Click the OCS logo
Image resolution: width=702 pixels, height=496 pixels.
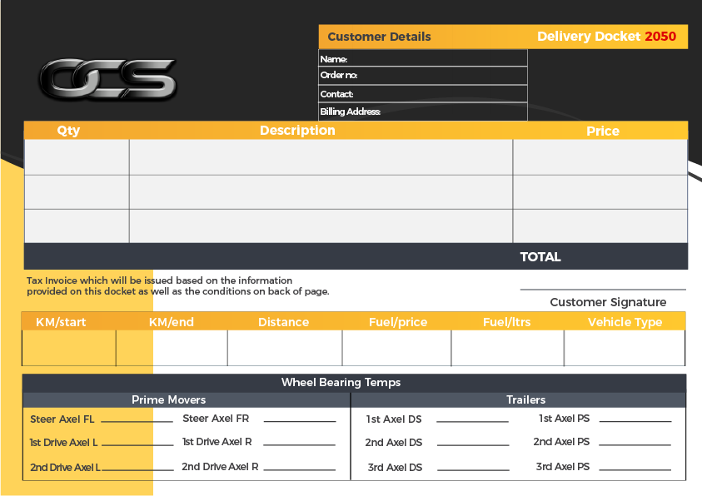[107, 79]
